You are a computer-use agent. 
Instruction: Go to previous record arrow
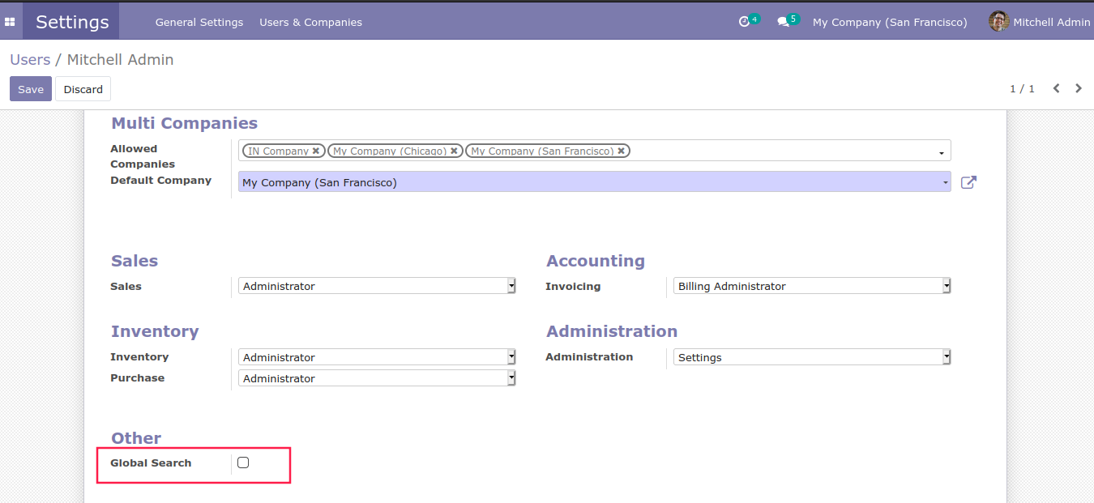1056,88
